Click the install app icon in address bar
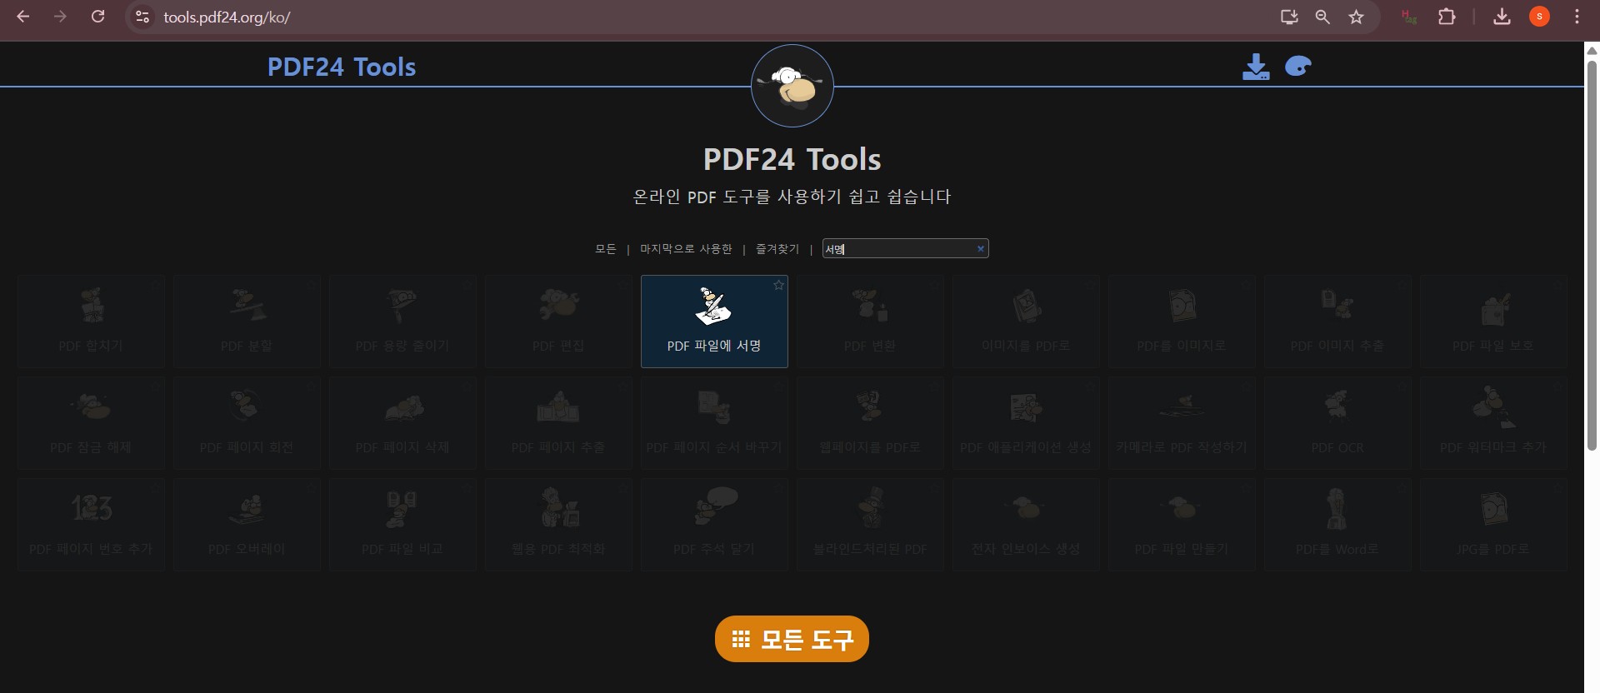This screenshot has height=693, width=1600. [1289, 17]
